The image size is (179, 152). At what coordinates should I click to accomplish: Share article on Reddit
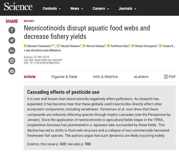click(12, 61)
